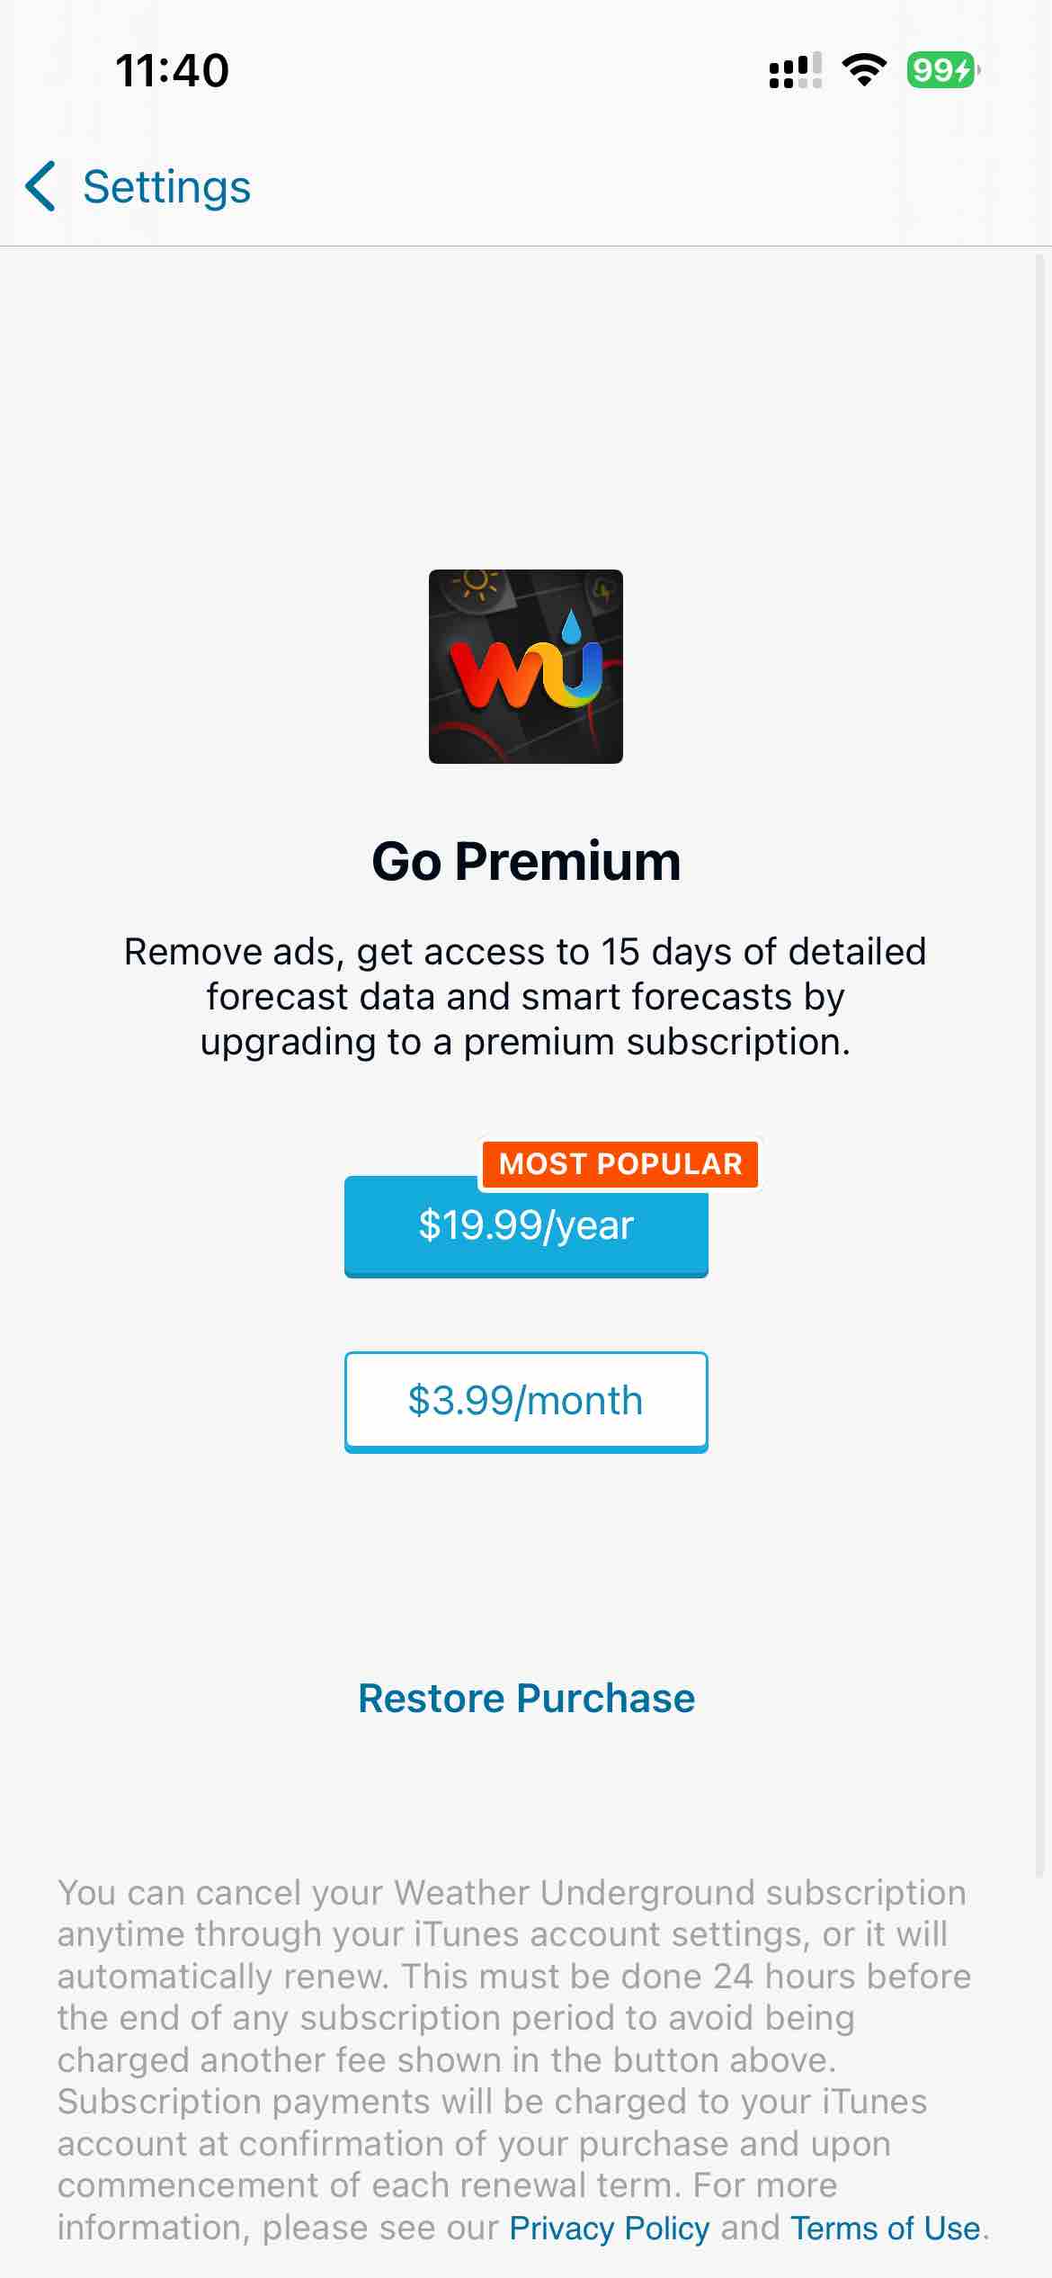Tap the Go Premium heading
The width and height of the screenshot is (1052, 2278).
526,861
